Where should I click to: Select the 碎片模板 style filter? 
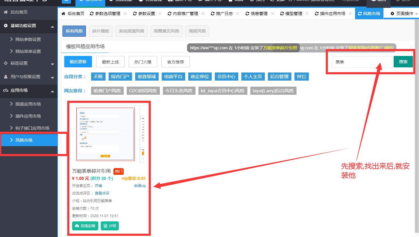pyautogui.click(x=101, y=31)
